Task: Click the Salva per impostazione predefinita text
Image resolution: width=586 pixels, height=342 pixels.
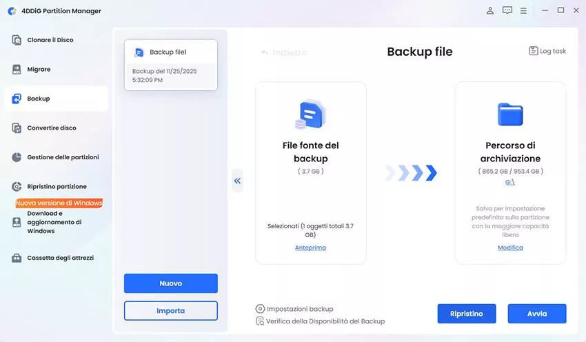Action: point(510,221)
